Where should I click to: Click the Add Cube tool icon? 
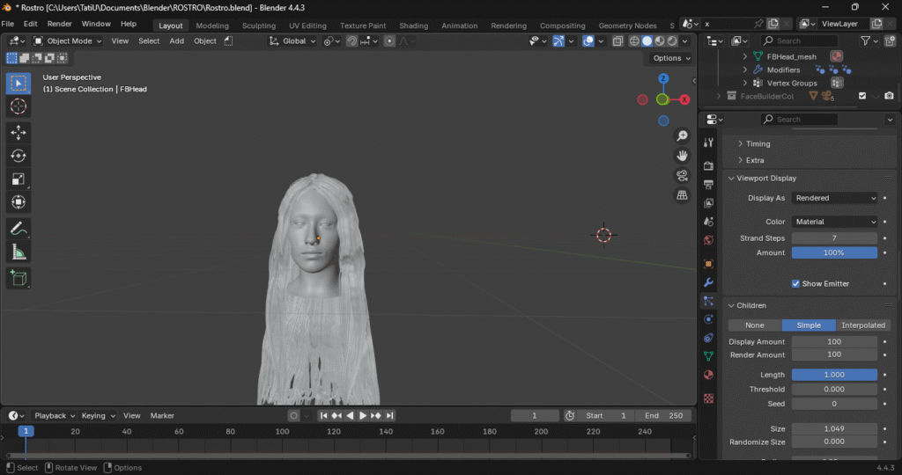18,278
